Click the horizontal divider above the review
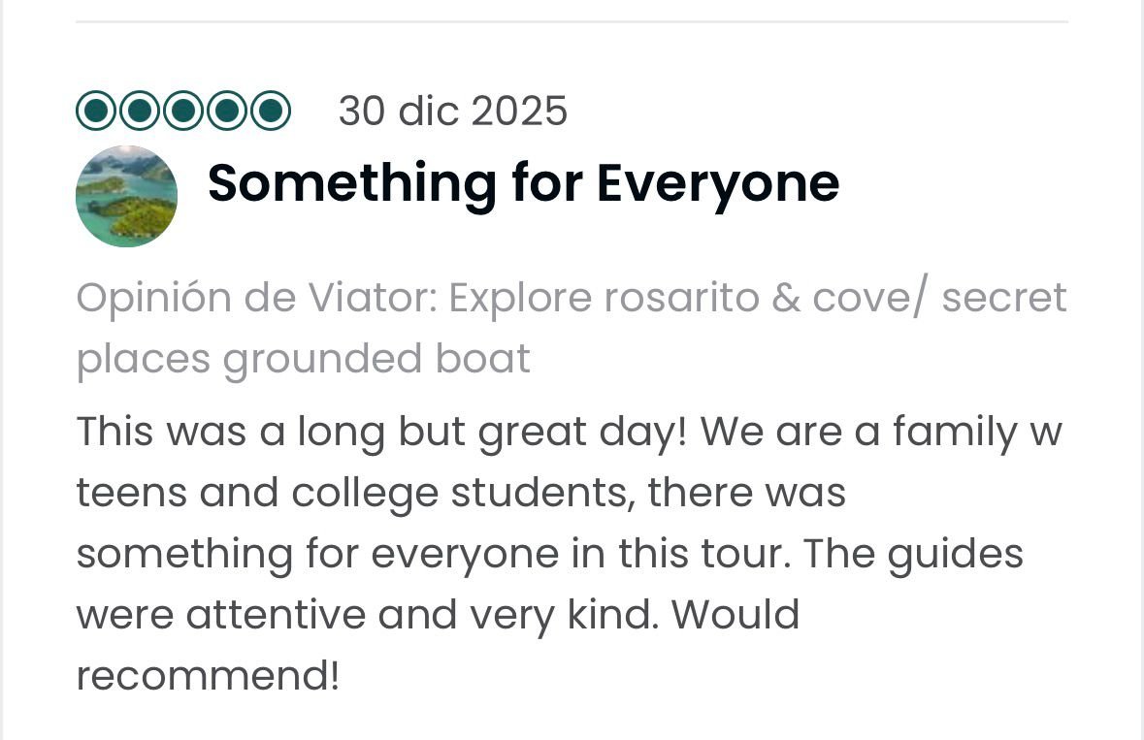Viewport: 1144px width, 740px height. pyautogui.click(x=572, y=21)
